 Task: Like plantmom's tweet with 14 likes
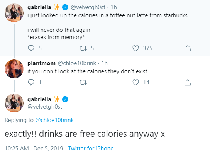pos(135,83)
